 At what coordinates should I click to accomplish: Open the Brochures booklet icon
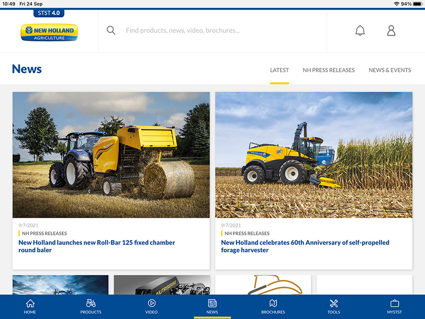273,303
